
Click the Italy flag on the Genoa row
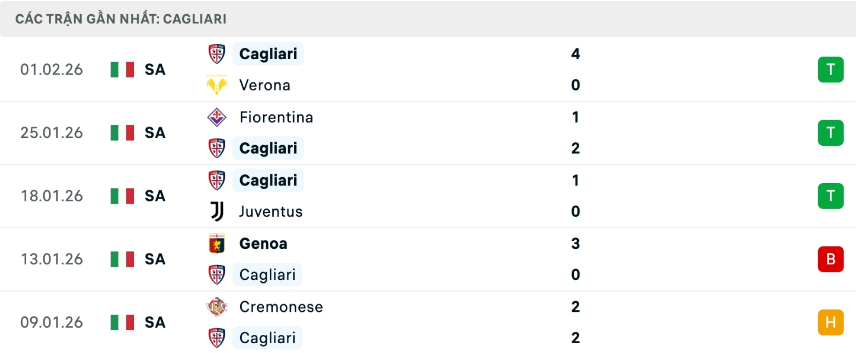tap(122, 259)
